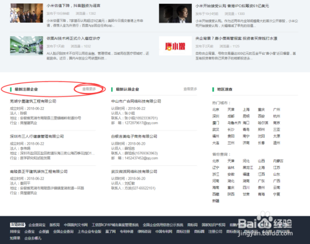310x244 pixels.
Task: Select 内蒙古 in province query list
Action: [278, 161]
